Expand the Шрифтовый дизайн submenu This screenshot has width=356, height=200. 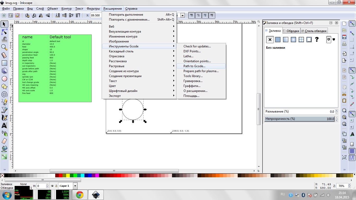pos(139,91)
